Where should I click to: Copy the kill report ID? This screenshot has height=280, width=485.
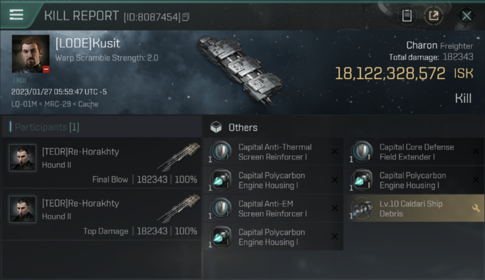186,17
